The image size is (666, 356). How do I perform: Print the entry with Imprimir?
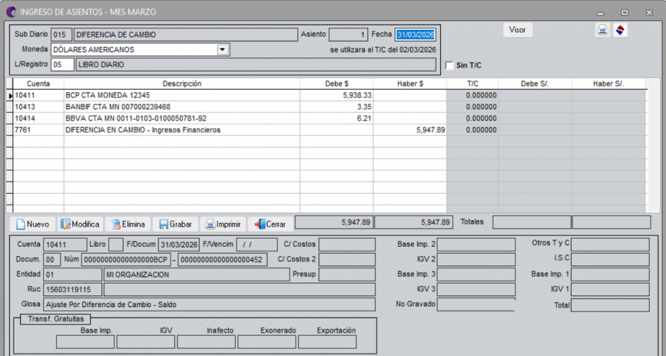(223, 224)
